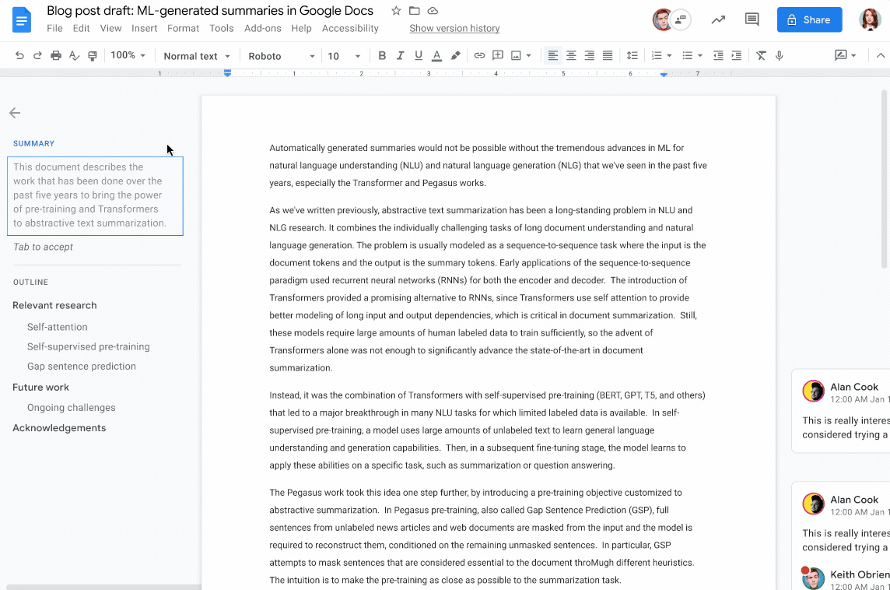Jump to Future work outline heading

(41, 388)
